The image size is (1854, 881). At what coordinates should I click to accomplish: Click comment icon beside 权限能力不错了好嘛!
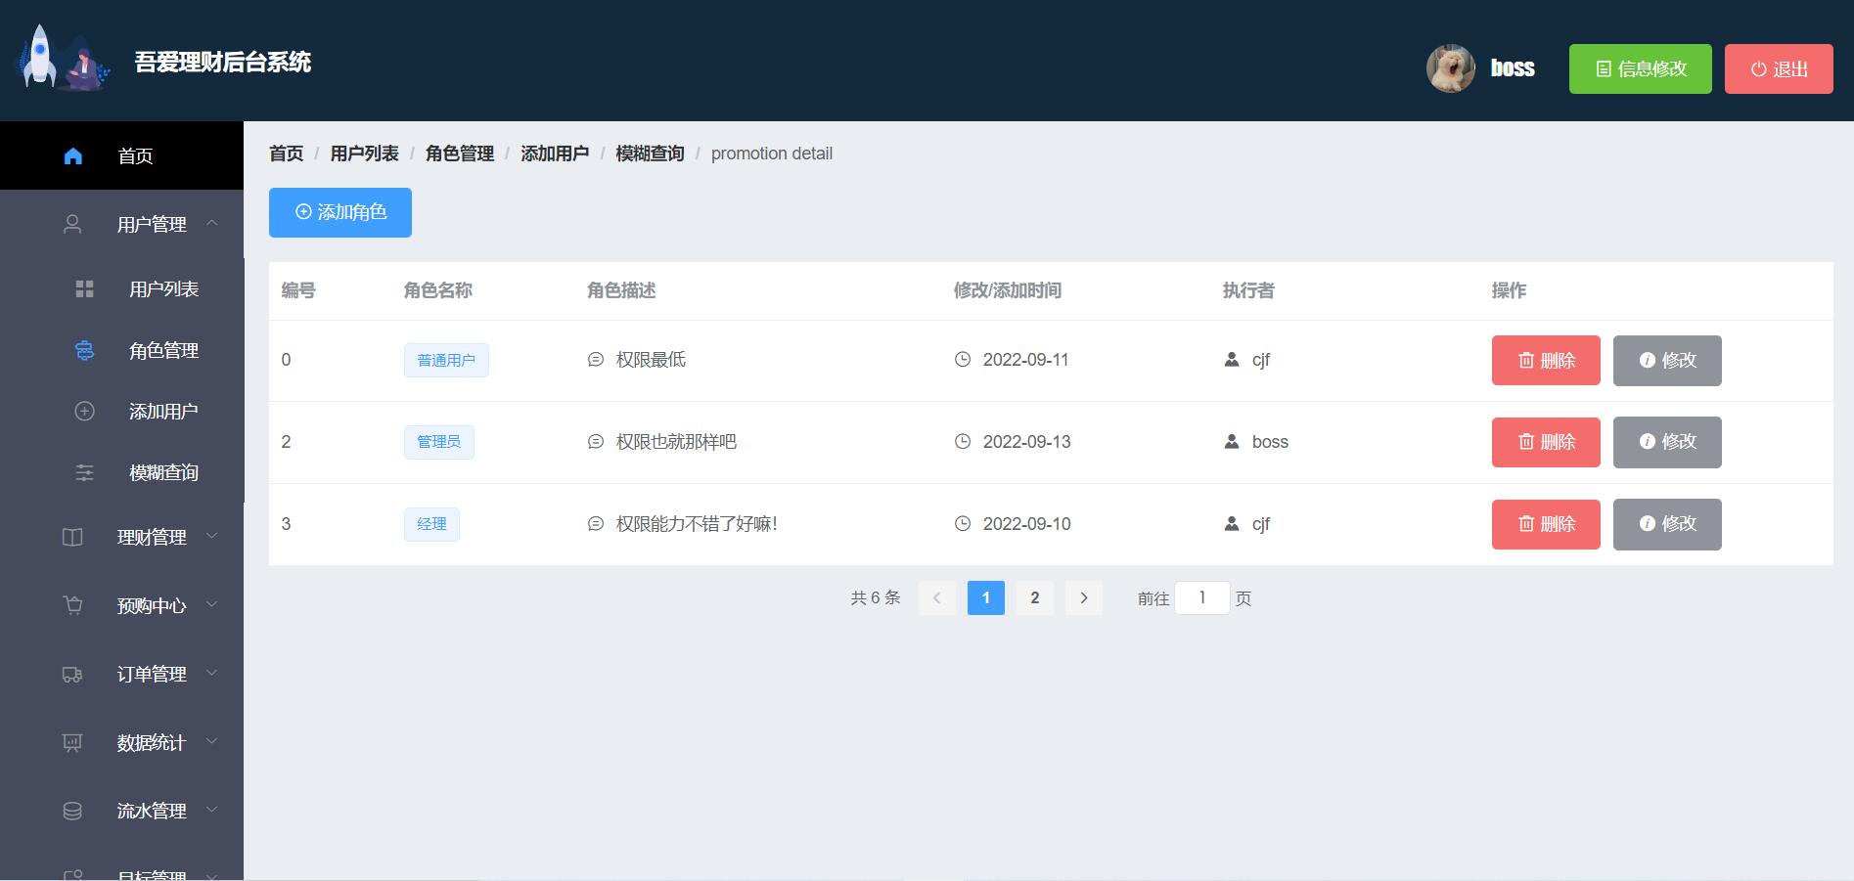tap(596, 523)
